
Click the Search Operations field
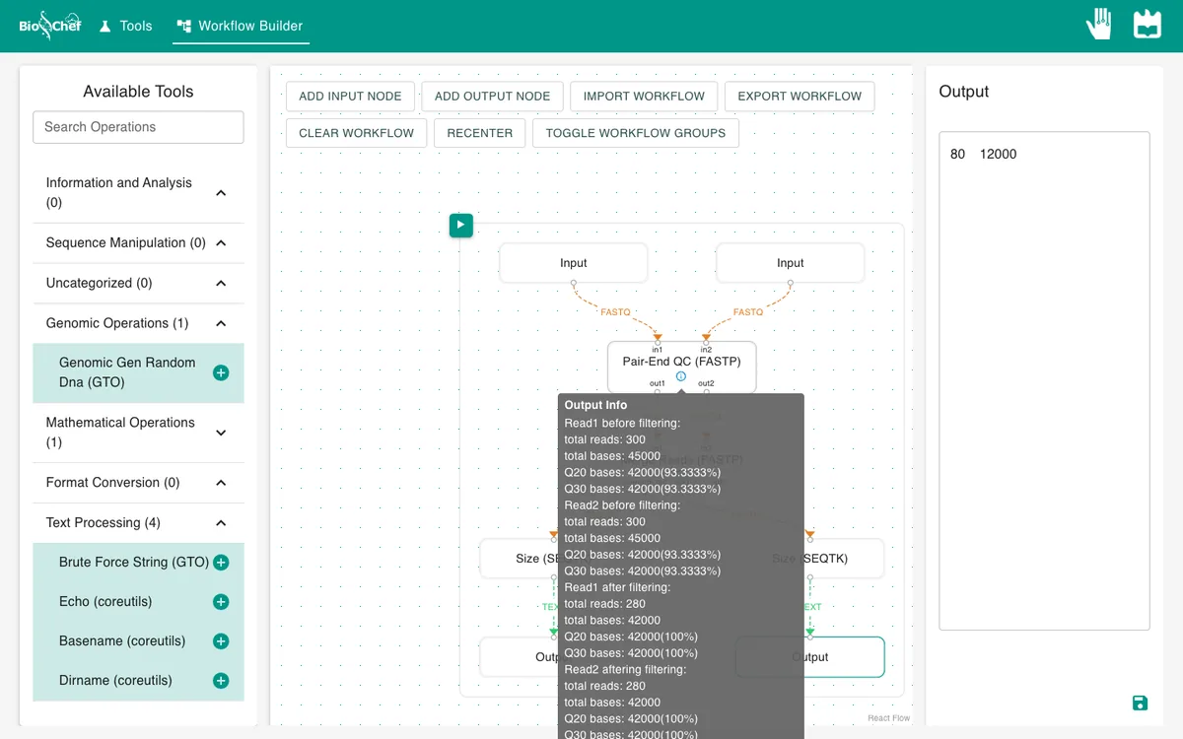[138, 127]
